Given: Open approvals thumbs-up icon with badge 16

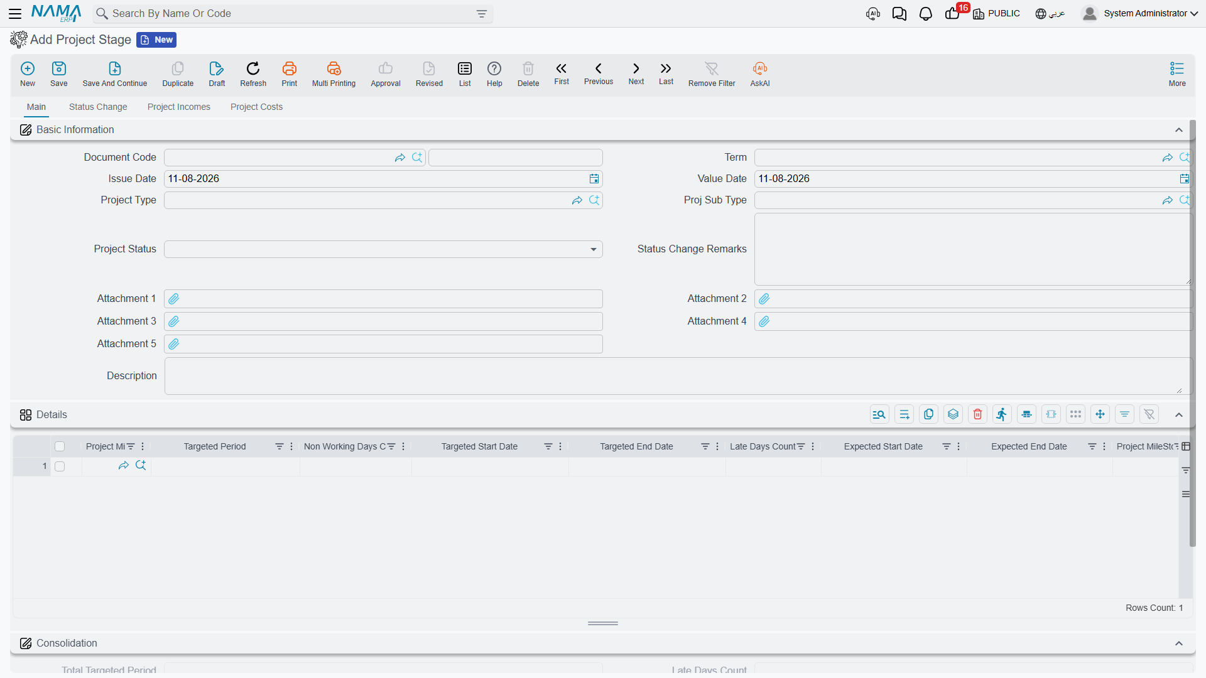Looking at the screenshot, I should pyautogui.click(x=952, y=14).
